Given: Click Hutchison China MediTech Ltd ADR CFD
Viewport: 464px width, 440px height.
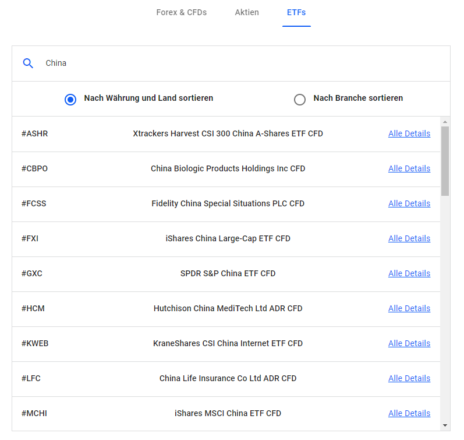Looking at the screenshot, I should point(228,308).
